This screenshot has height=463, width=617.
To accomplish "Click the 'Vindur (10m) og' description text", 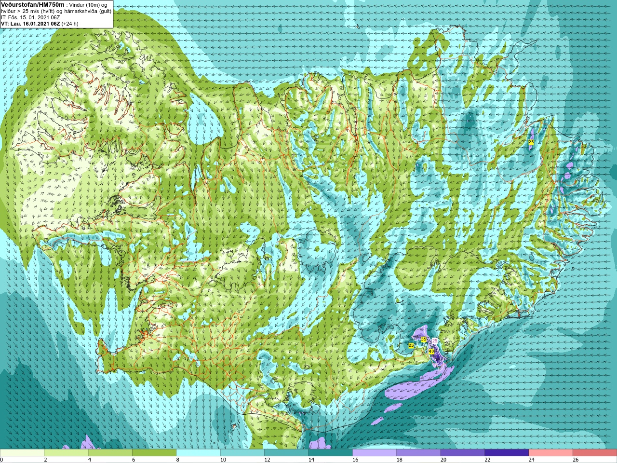I will [88, 5].
